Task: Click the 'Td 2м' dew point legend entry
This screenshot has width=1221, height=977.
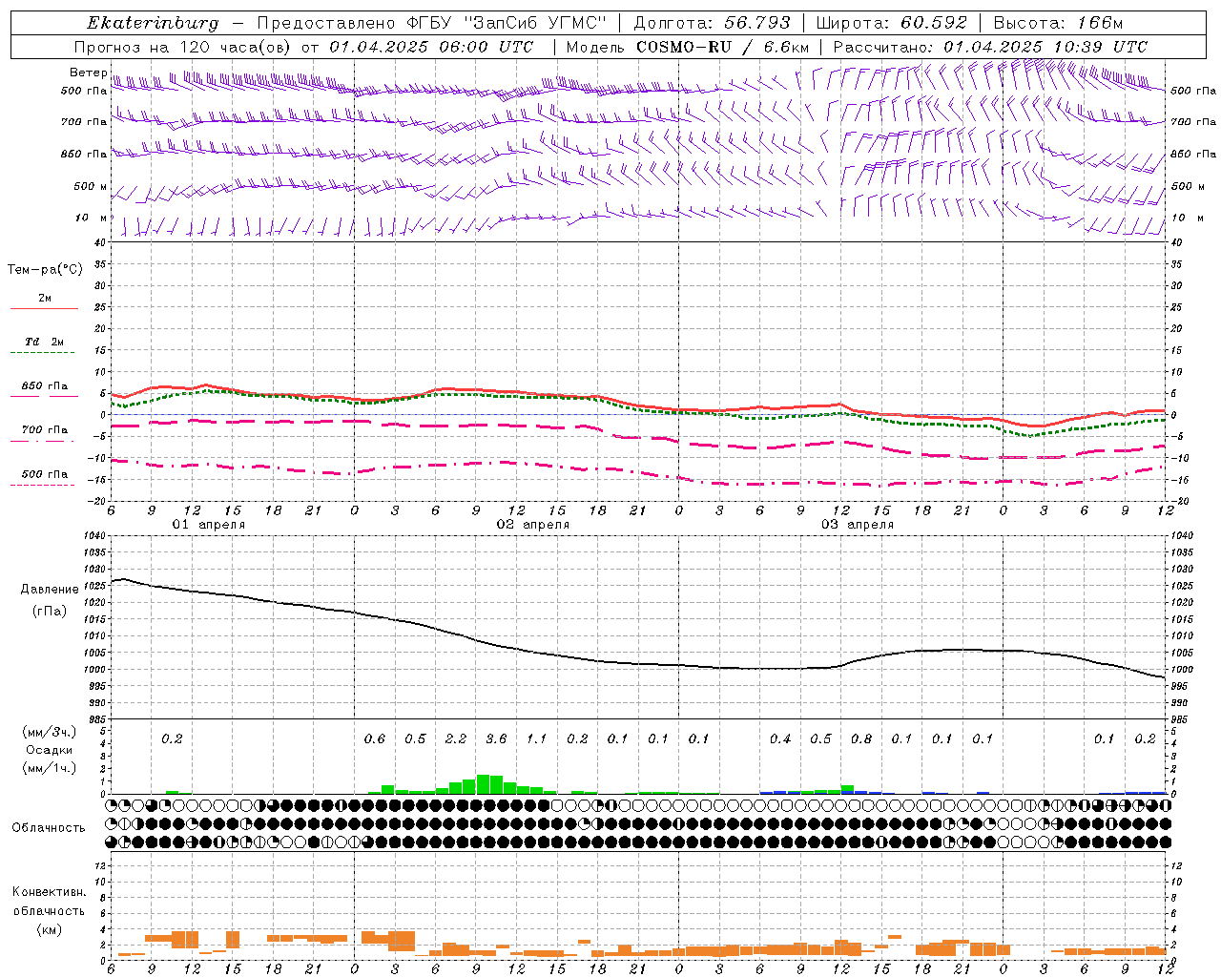Action: coord(45,342)
